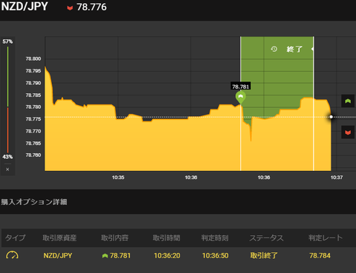Click the 購入オプション詳細 section header
356x273 pixels.
coord(34,202)
